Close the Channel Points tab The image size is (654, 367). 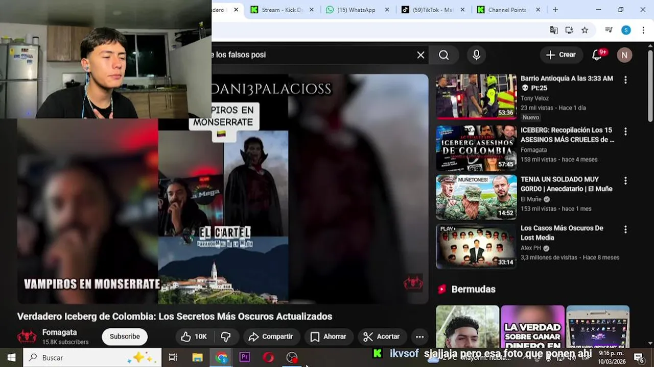(x=538, y=10)
